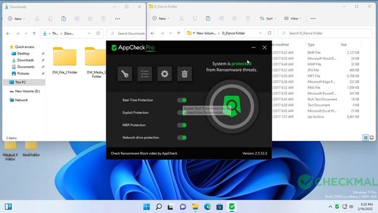Click Rename icon in Downloads window toolbar
The height and width of the screenshot is (213, 378).
pyautogui.click(x=77, y=18)
